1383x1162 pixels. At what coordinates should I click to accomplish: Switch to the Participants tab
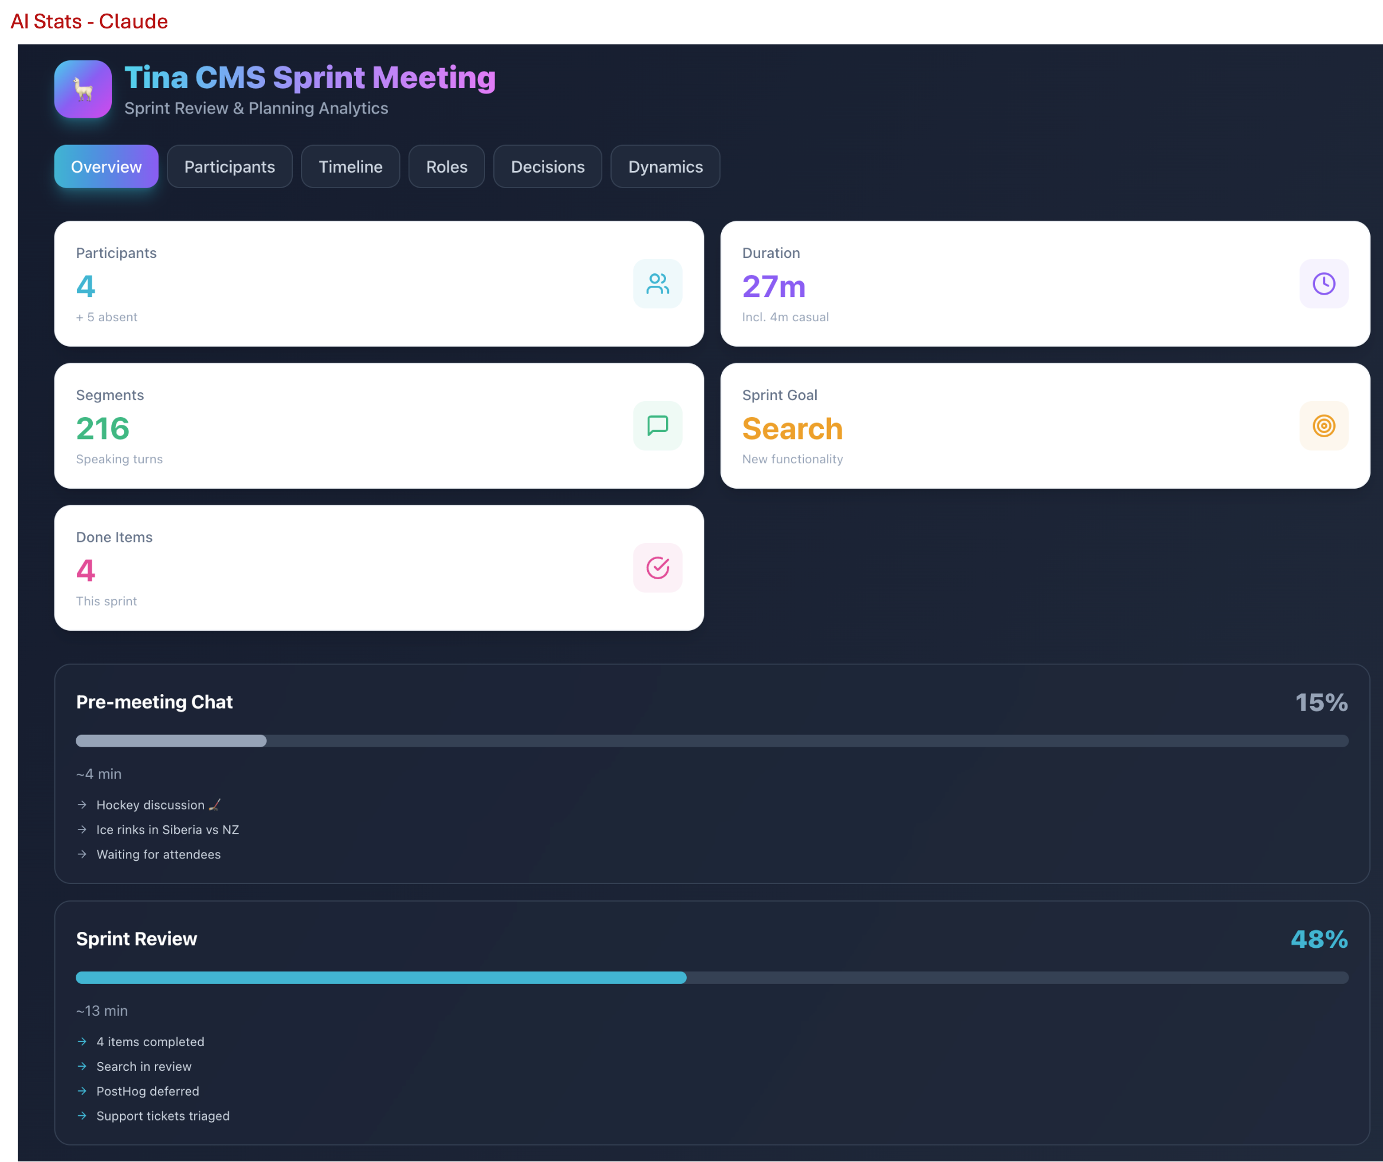(229, 167)
